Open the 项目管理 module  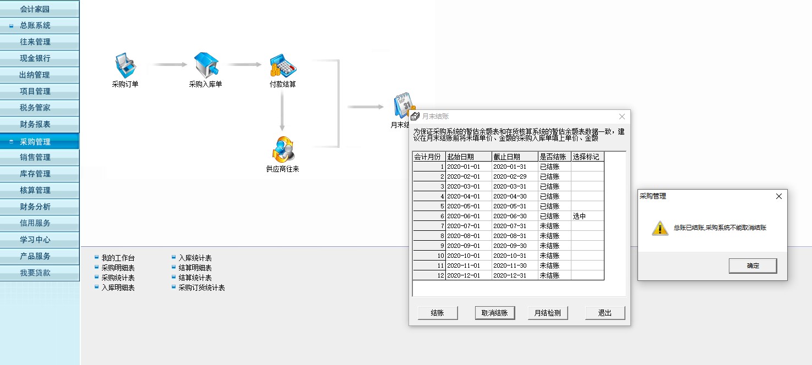pos(40,91)
